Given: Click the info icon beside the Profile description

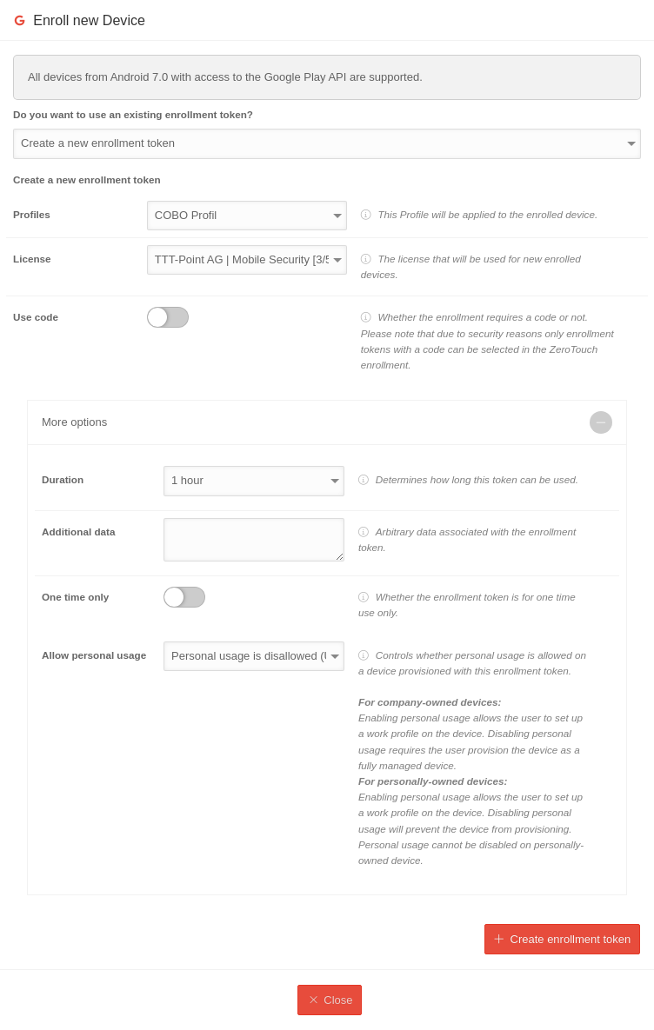Looking at the screenshot, I should coord(366,215).
